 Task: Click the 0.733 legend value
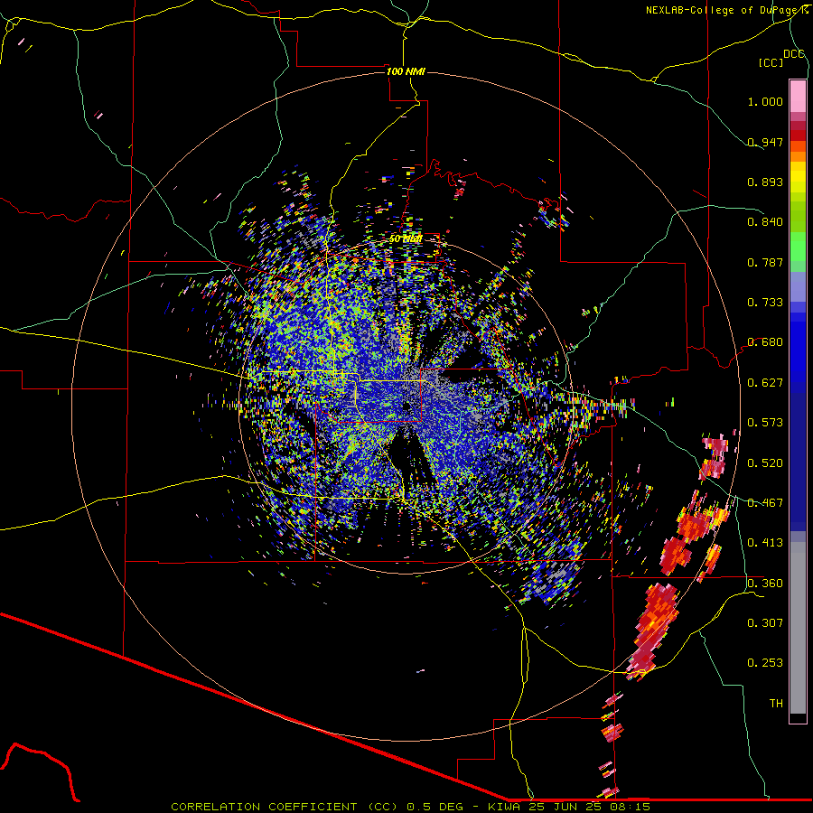pos(765,303)
